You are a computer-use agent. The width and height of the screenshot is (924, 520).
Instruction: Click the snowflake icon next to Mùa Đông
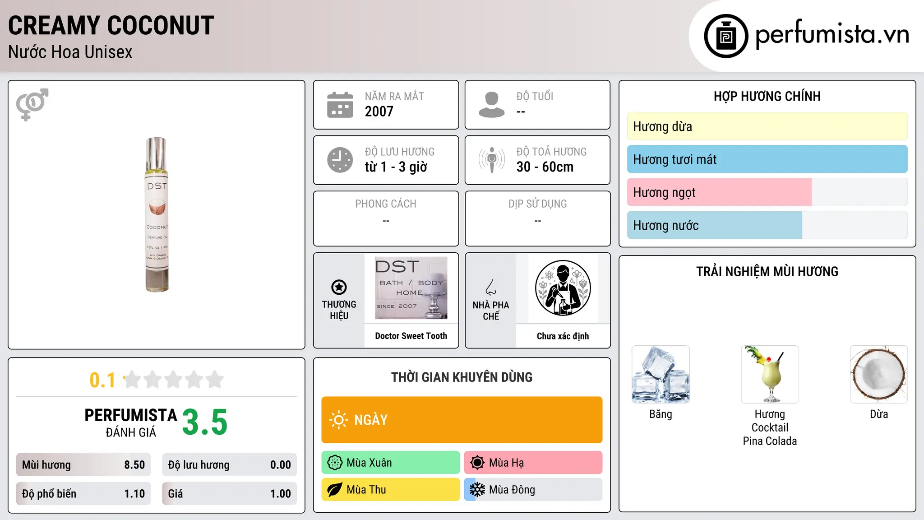coord(477,490)
